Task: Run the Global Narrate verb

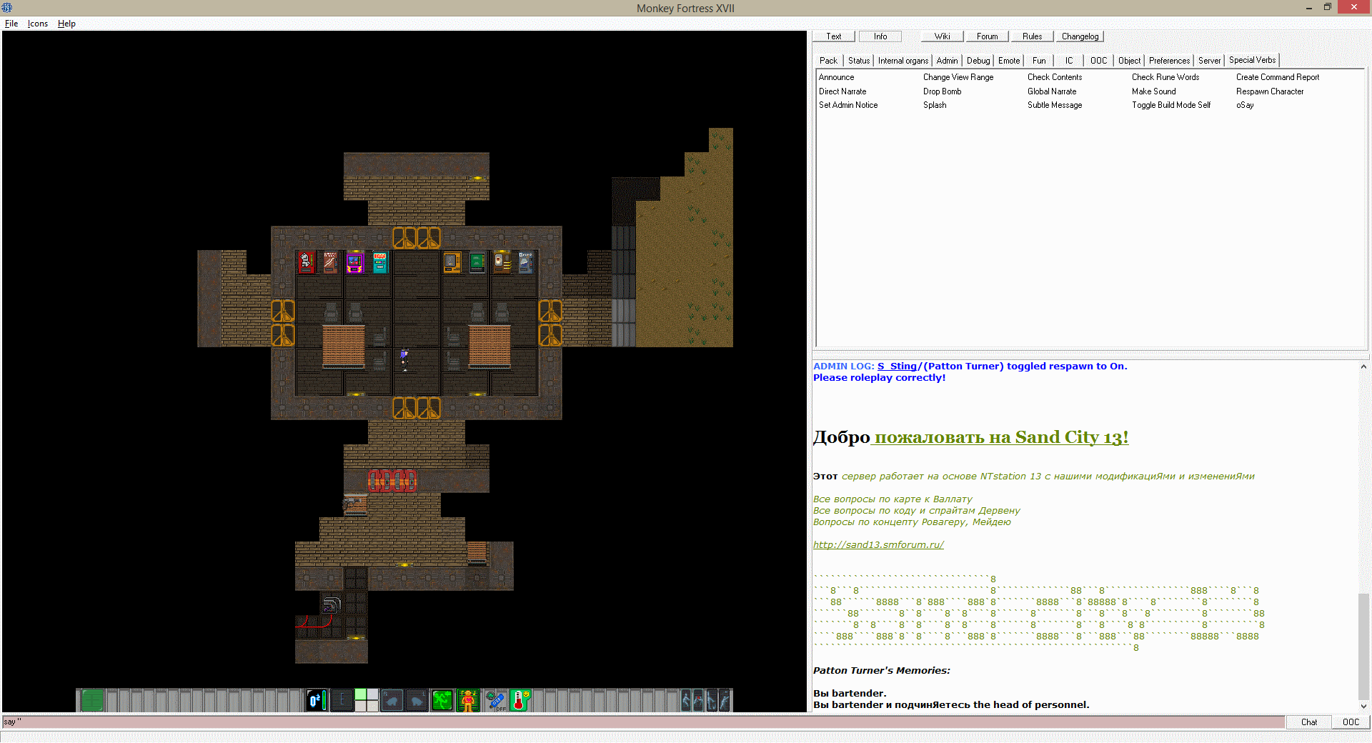Action: pyautogui.click(x=1052, y=91)
